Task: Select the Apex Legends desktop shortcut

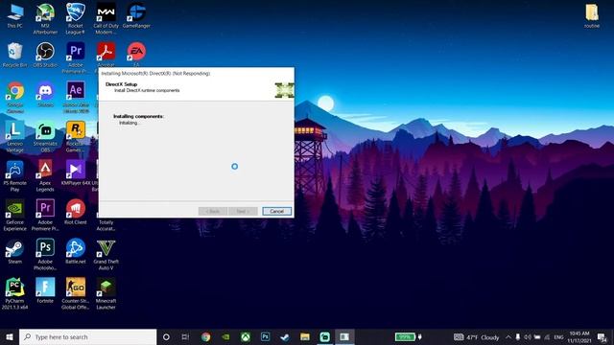Action: (x=45, y=176)
